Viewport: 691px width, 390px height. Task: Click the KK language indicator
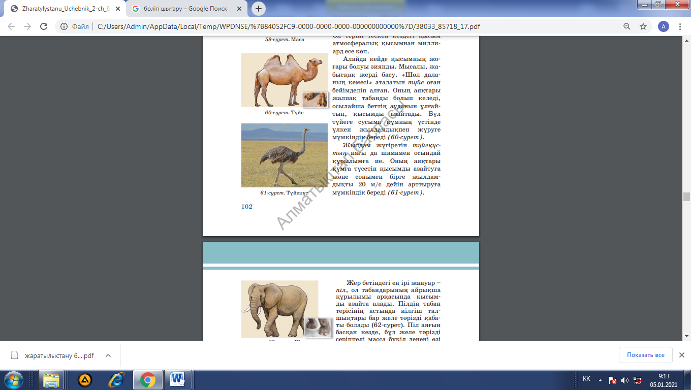coord(586,379)
